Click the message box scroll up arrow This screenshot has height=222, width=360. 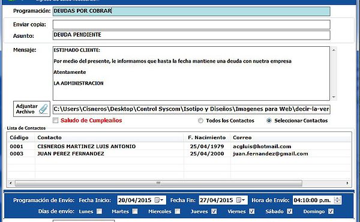tap(334, 50)
